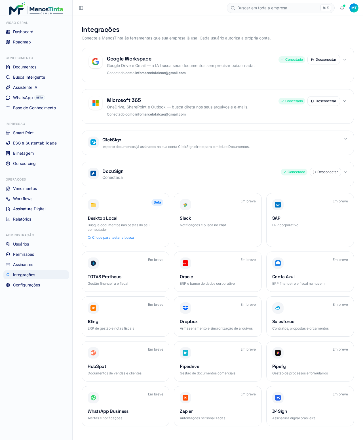Disconnect Google Workspace with Desconectar

point(324,60)
